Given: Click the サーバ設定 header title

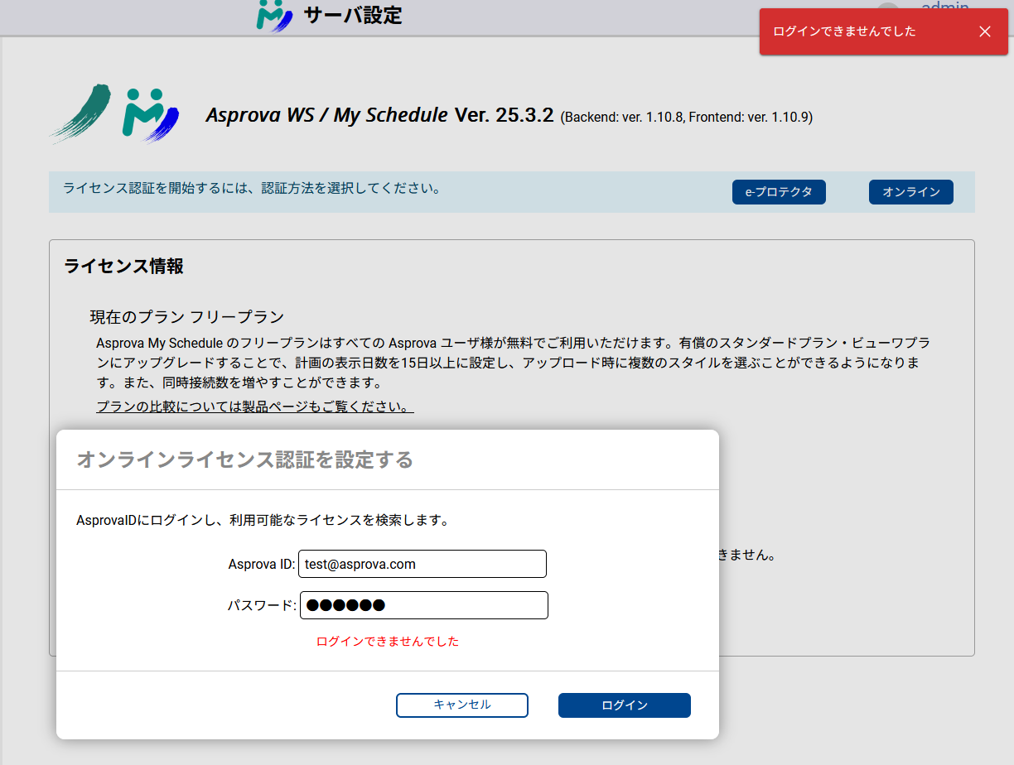Looking at the screenshot, I should 353,15.
